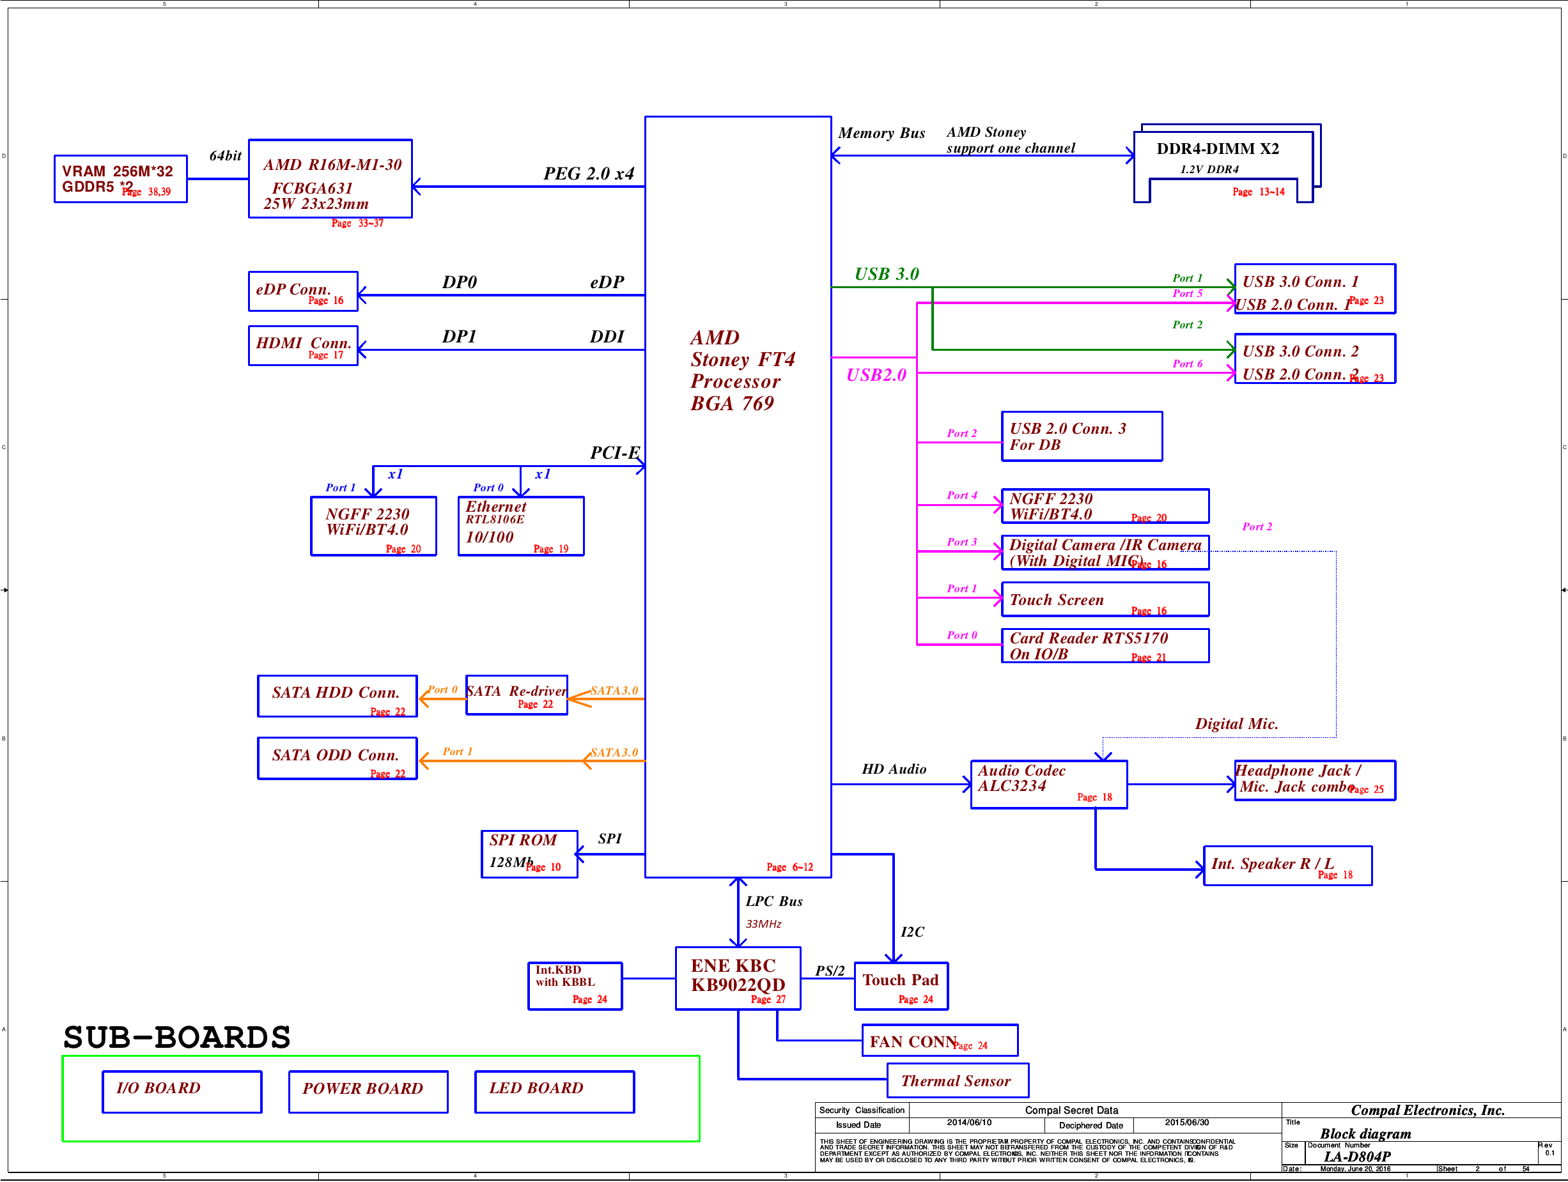
Task: Select the SATA ODD Conn. block
Action: (338, 758)
